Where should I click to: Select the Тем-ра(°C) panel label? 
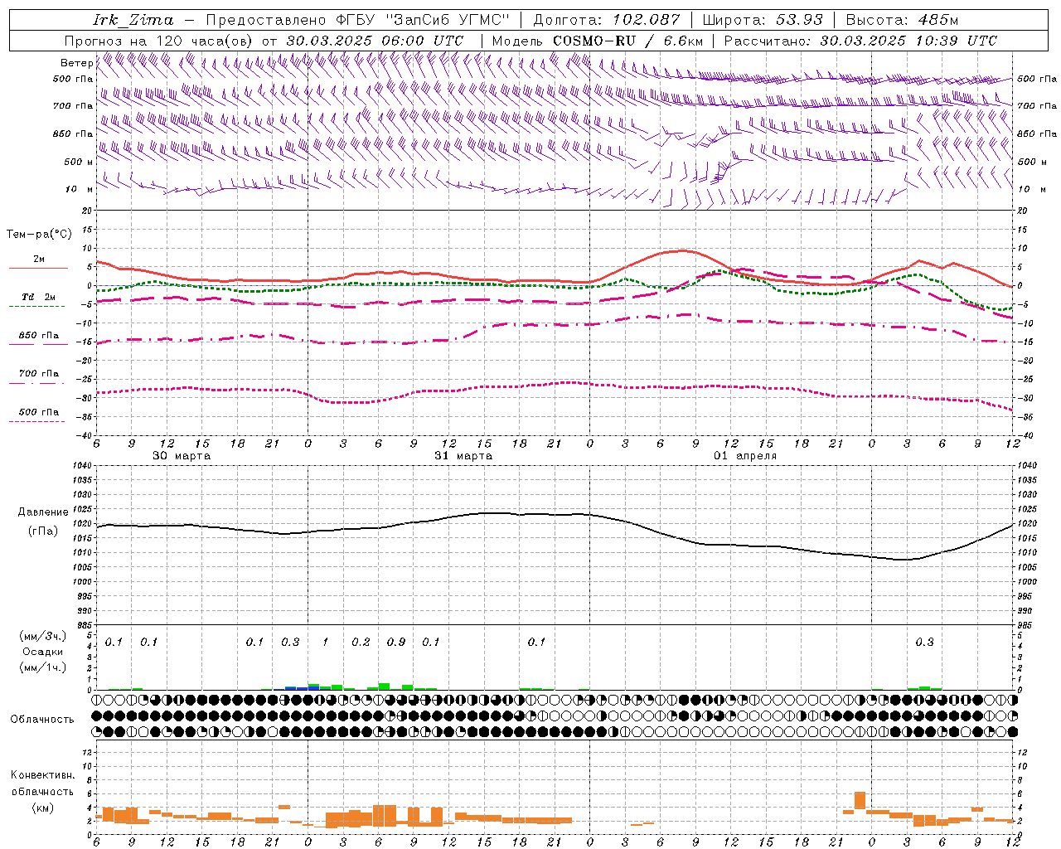pyautogui.click(x=39, y=235)
